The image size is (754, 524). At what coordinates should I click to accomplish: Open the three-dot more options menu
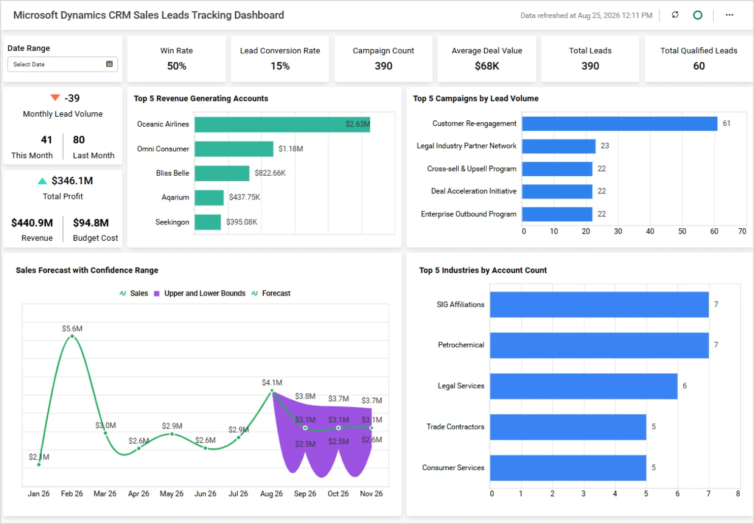click(729, 15)
